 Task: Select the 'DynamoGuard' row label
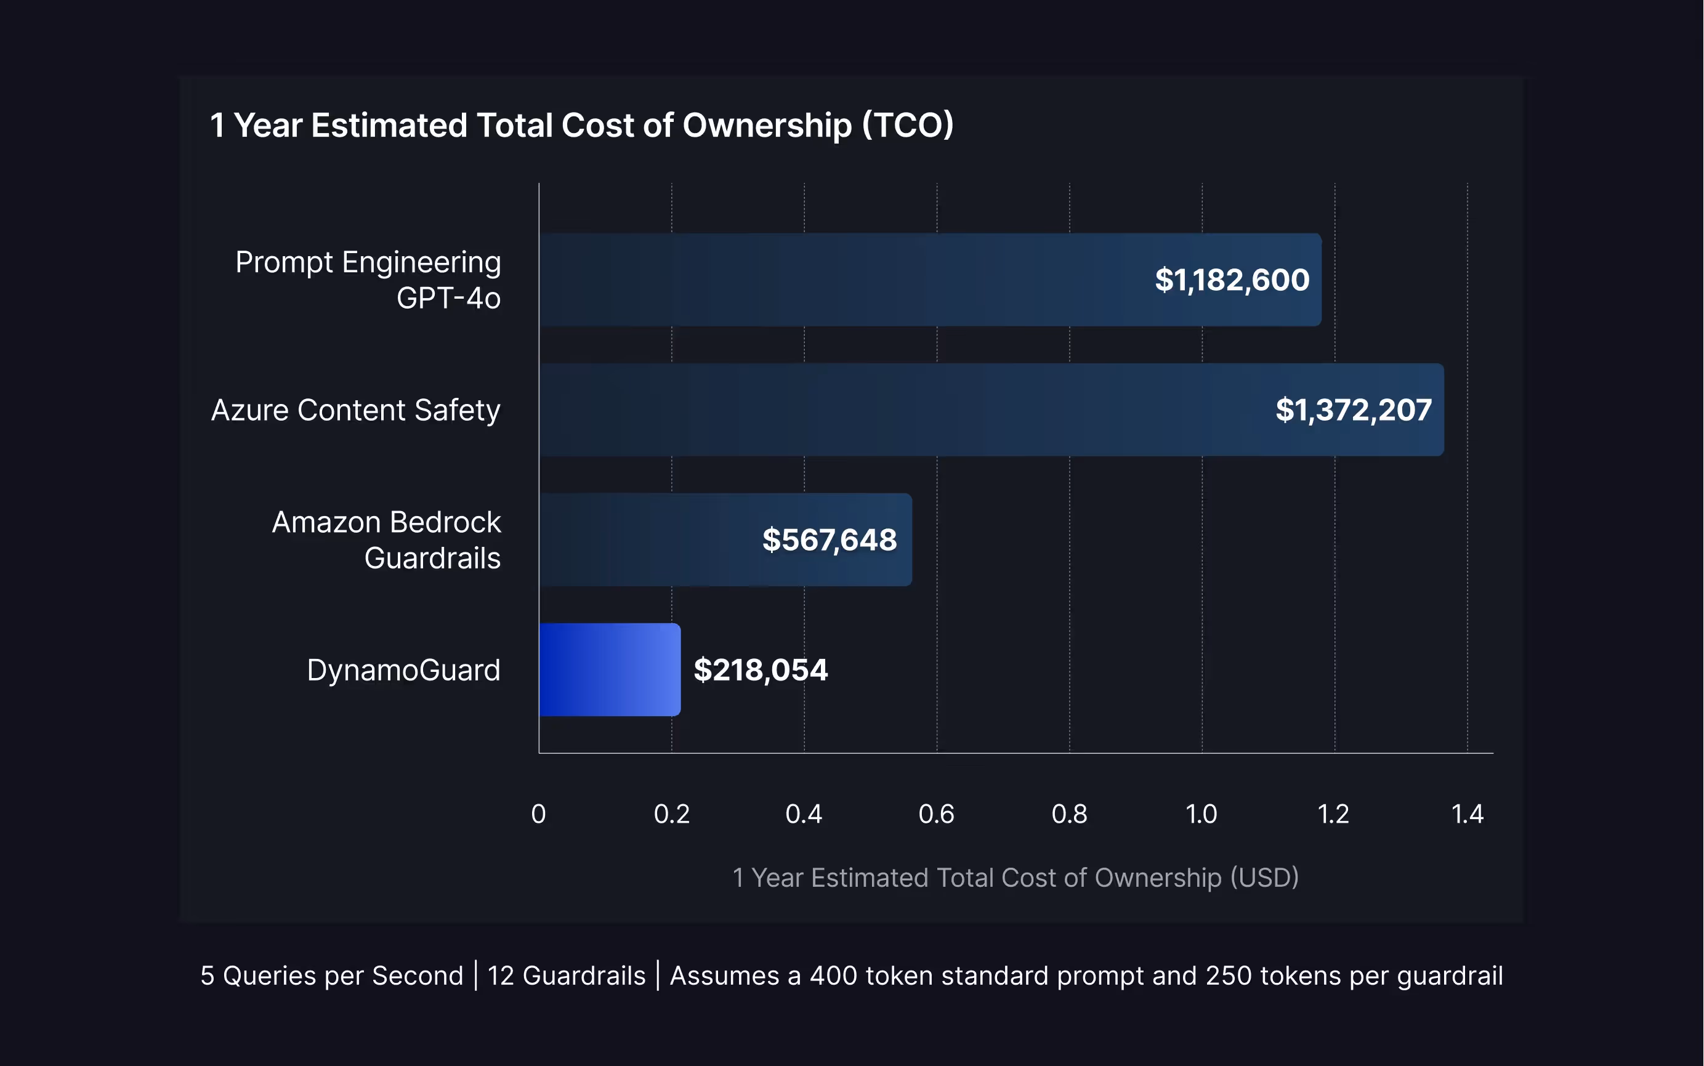coord(403,670)
